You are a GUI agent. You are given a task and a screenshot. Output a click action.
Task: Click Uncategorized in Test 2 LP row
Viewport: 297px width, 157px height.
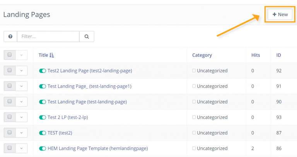click(212, 117)
